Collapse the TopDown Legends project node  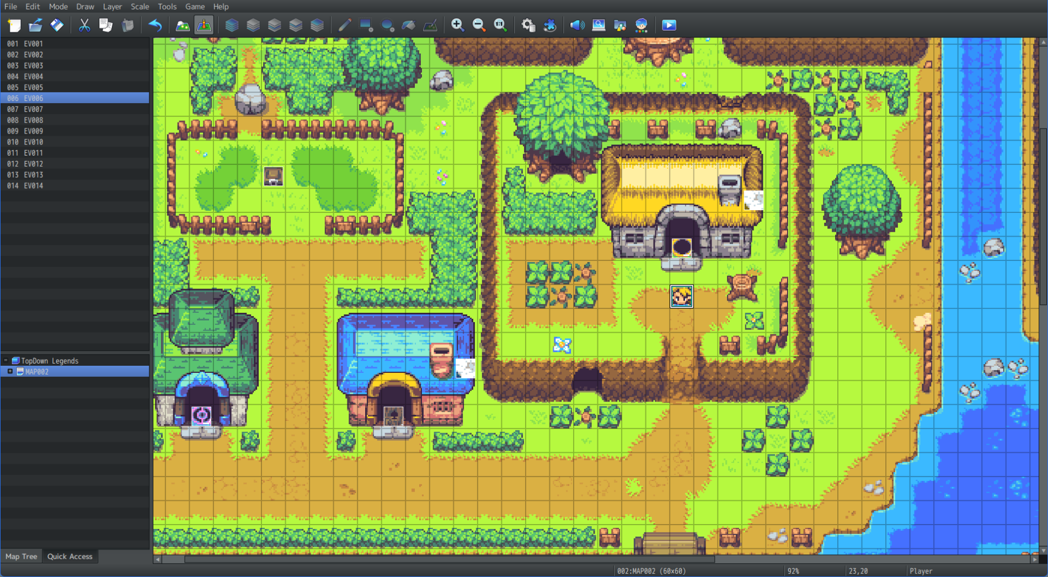click(6, 360)
